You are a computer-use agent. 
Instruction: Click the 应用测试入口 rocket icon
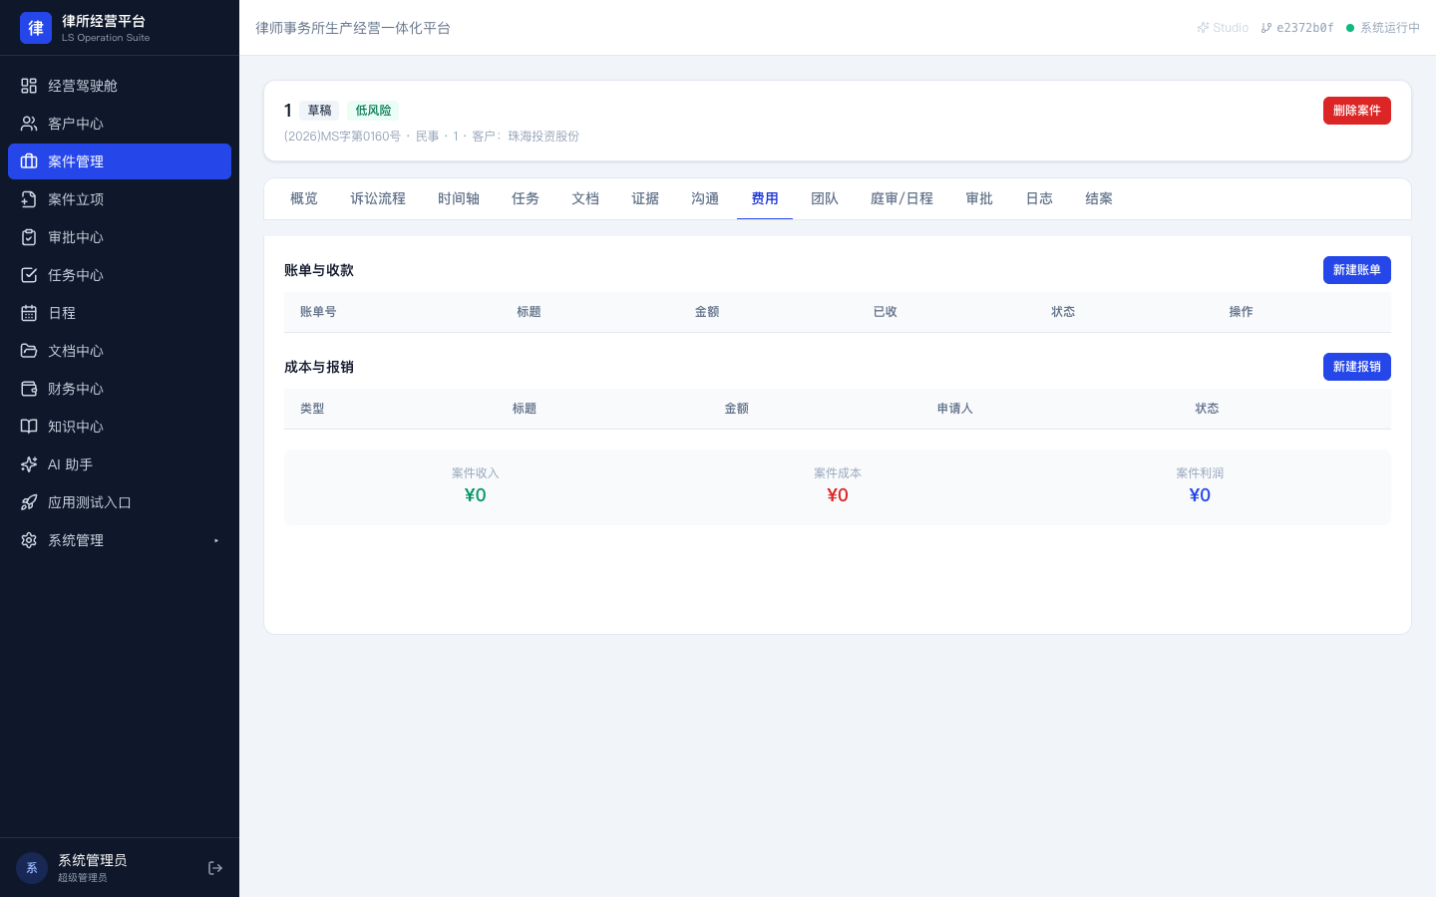point(29,502)
